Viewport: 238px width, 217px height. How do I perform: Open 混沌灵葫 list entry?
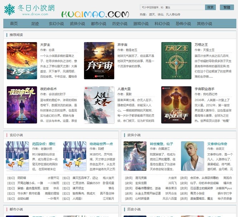click(x=141, y=178)
